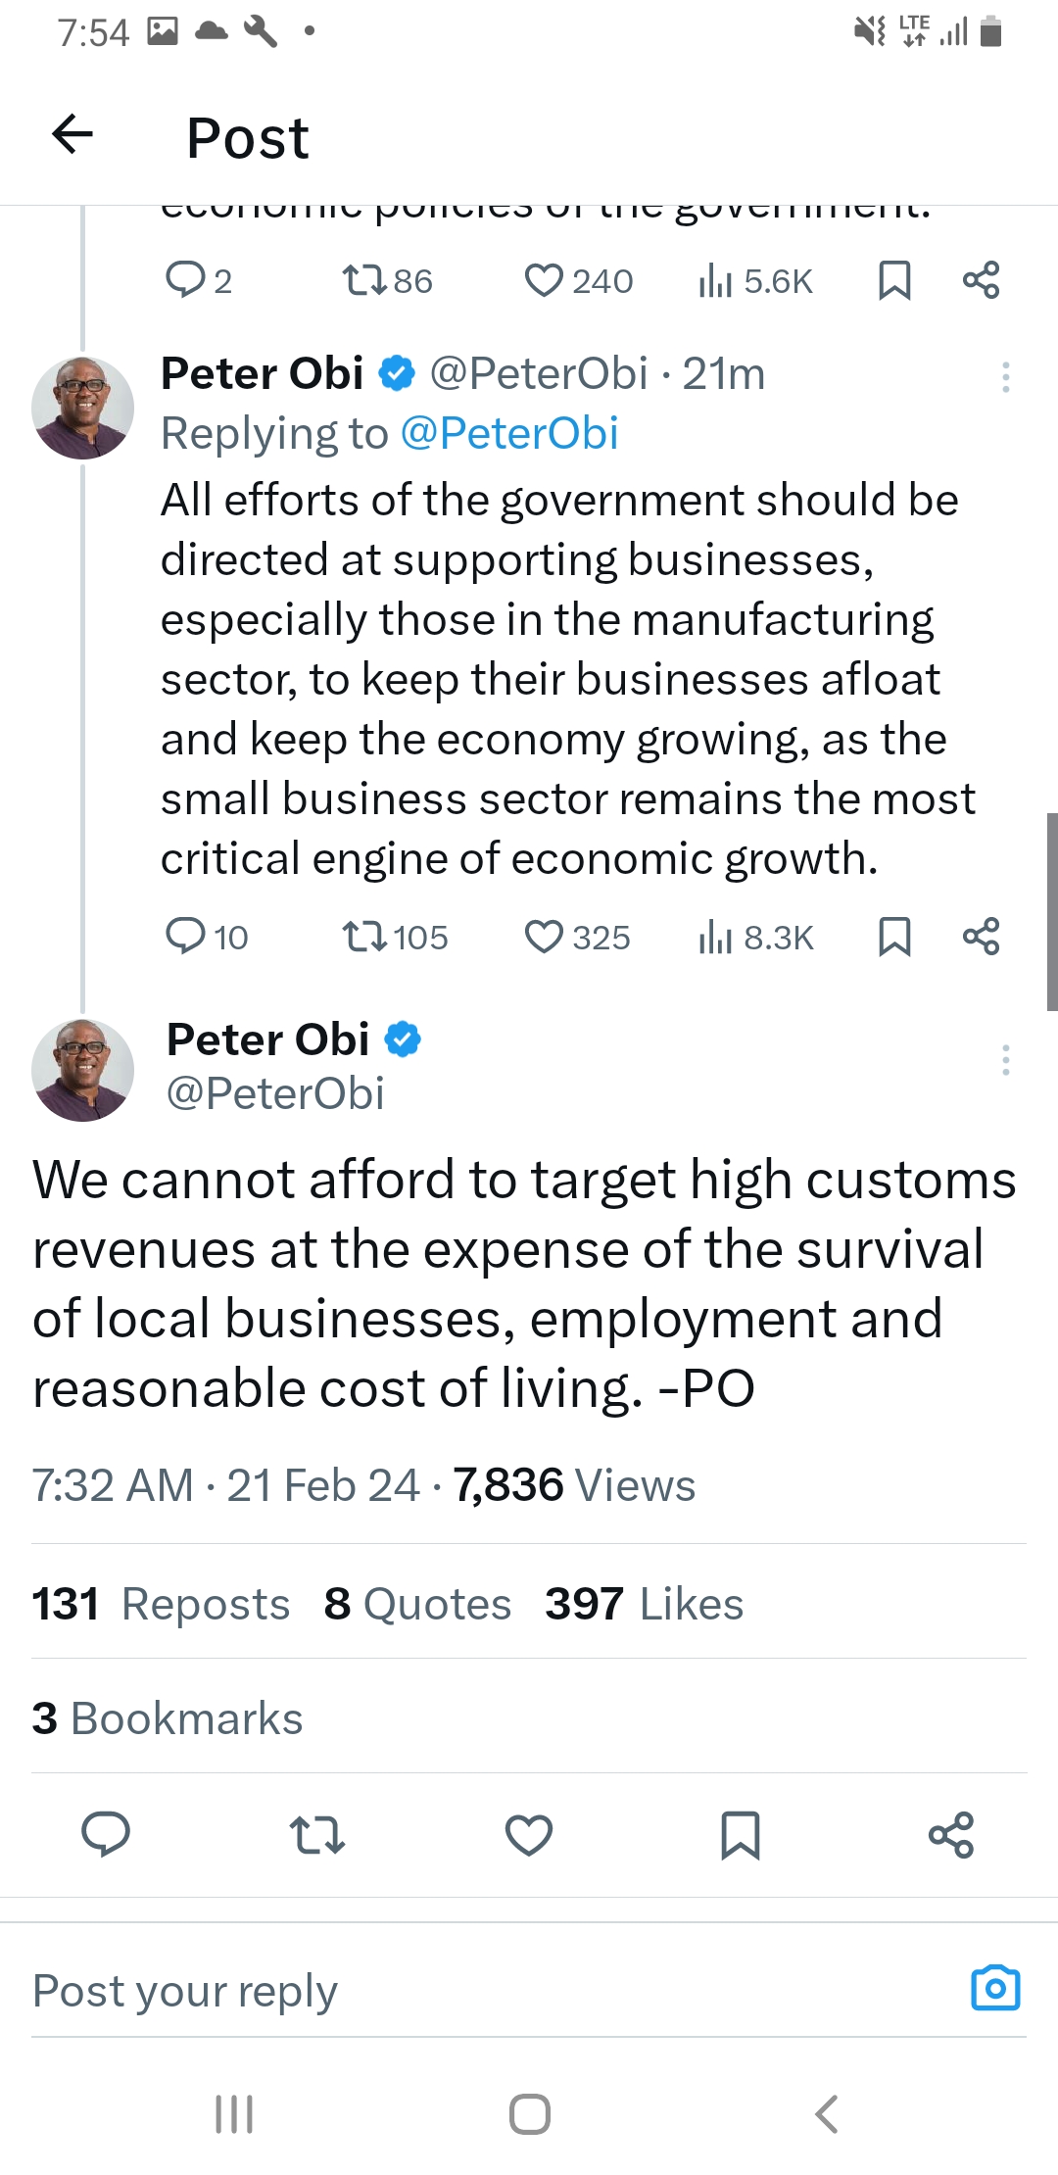
Task: Repost the main post
Action: pyautogui.click(x=317, y=1834)
